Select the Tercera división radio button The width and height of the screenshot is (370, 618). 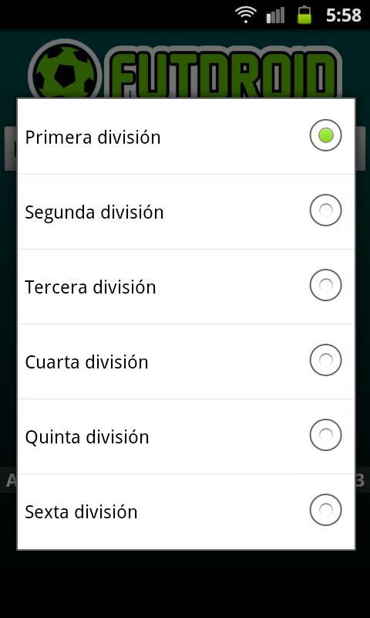pos(325,285)
